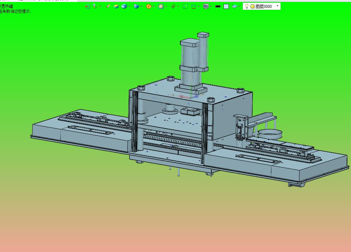This screenshot has height=252, width=351.
Task: Click the orange wireframe sphere icon
Action: tap(149, 7)
